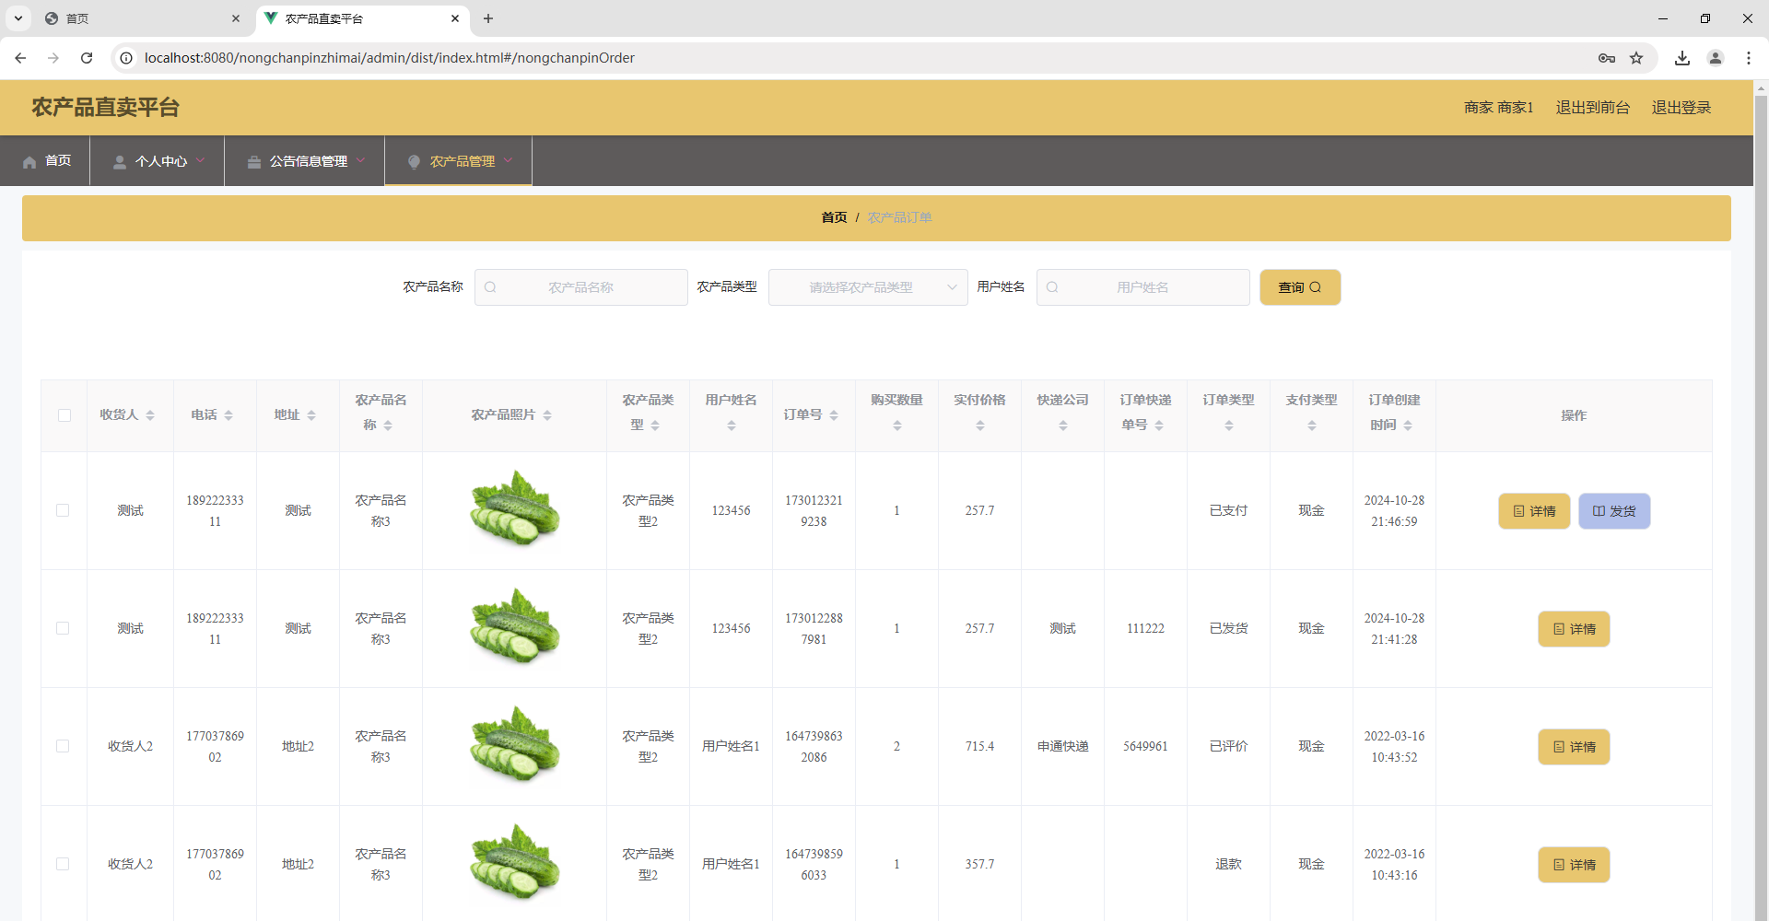Expand the 公告信息管理 menu

pos(305,161)
